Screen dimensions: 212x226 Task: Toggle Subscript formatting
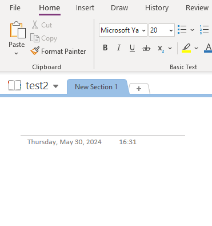pyautogui.click(x=161, y=49)
